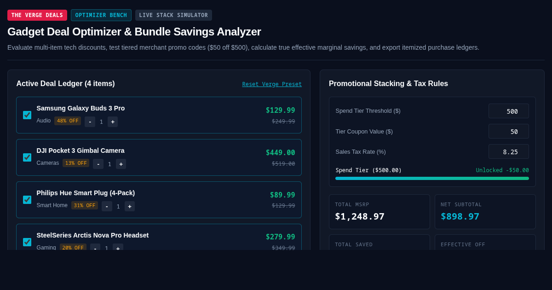Screen dimensions: 552x290
Task: Click the Philips Hue Smart Plug (4-Pack) title
Action: click(86, 193)
